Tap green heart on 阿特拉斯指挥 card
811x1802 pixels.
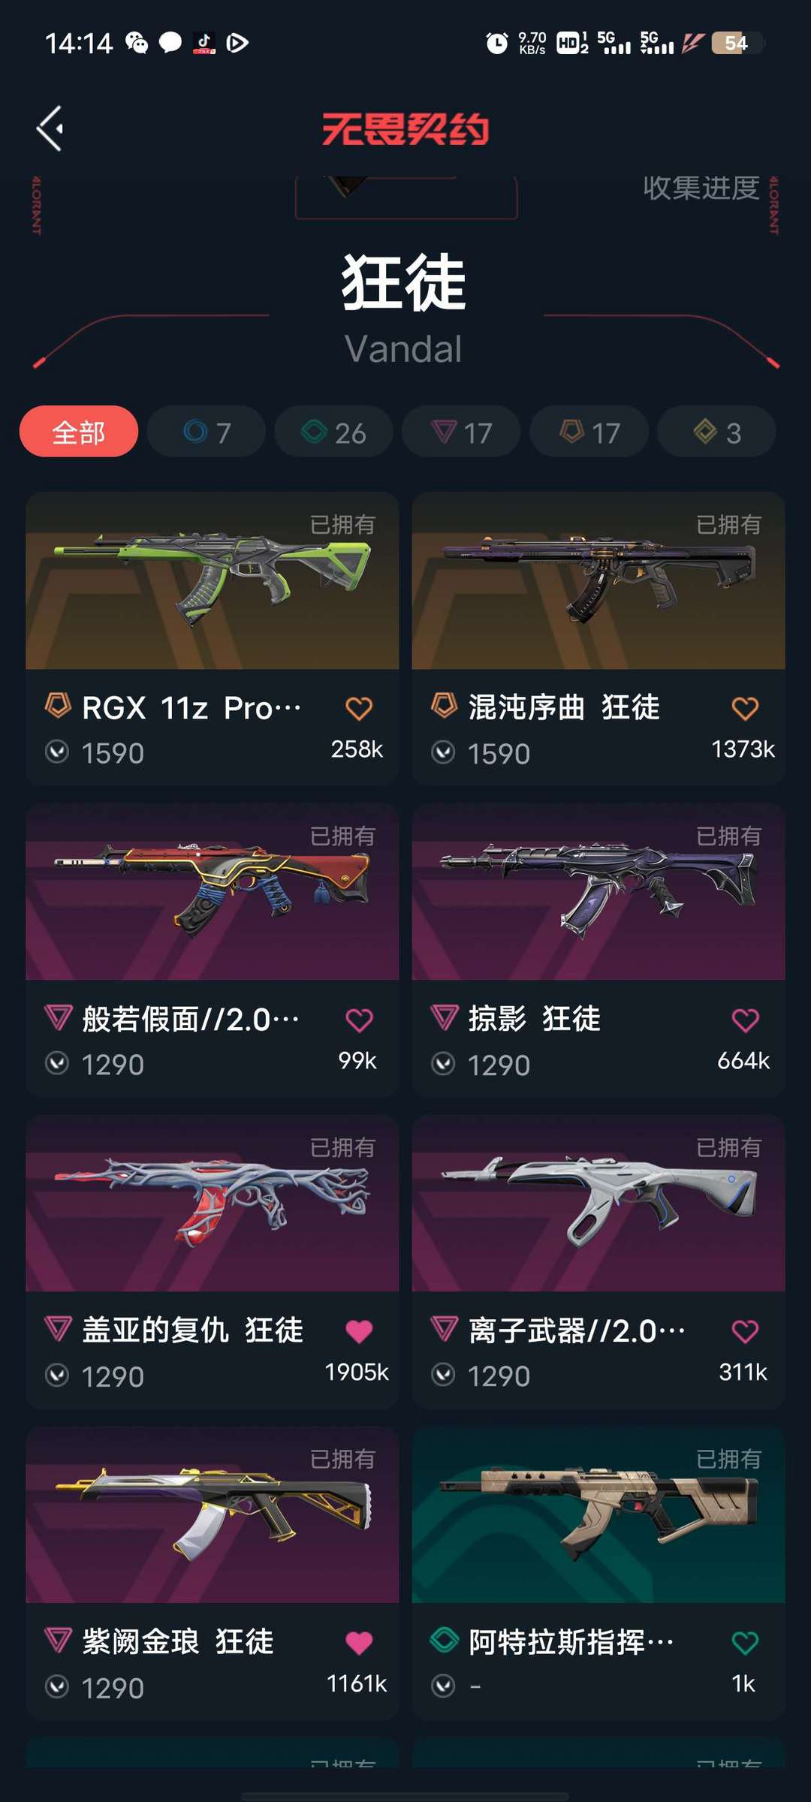[745, 1643]
